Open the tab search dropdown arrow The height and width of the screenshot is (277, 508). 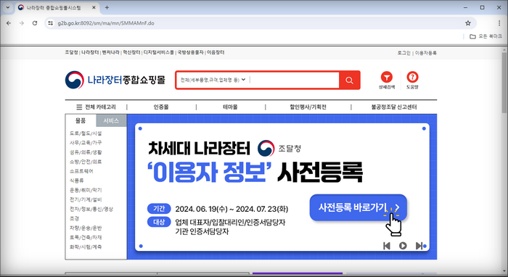click(x=8, y=7)
